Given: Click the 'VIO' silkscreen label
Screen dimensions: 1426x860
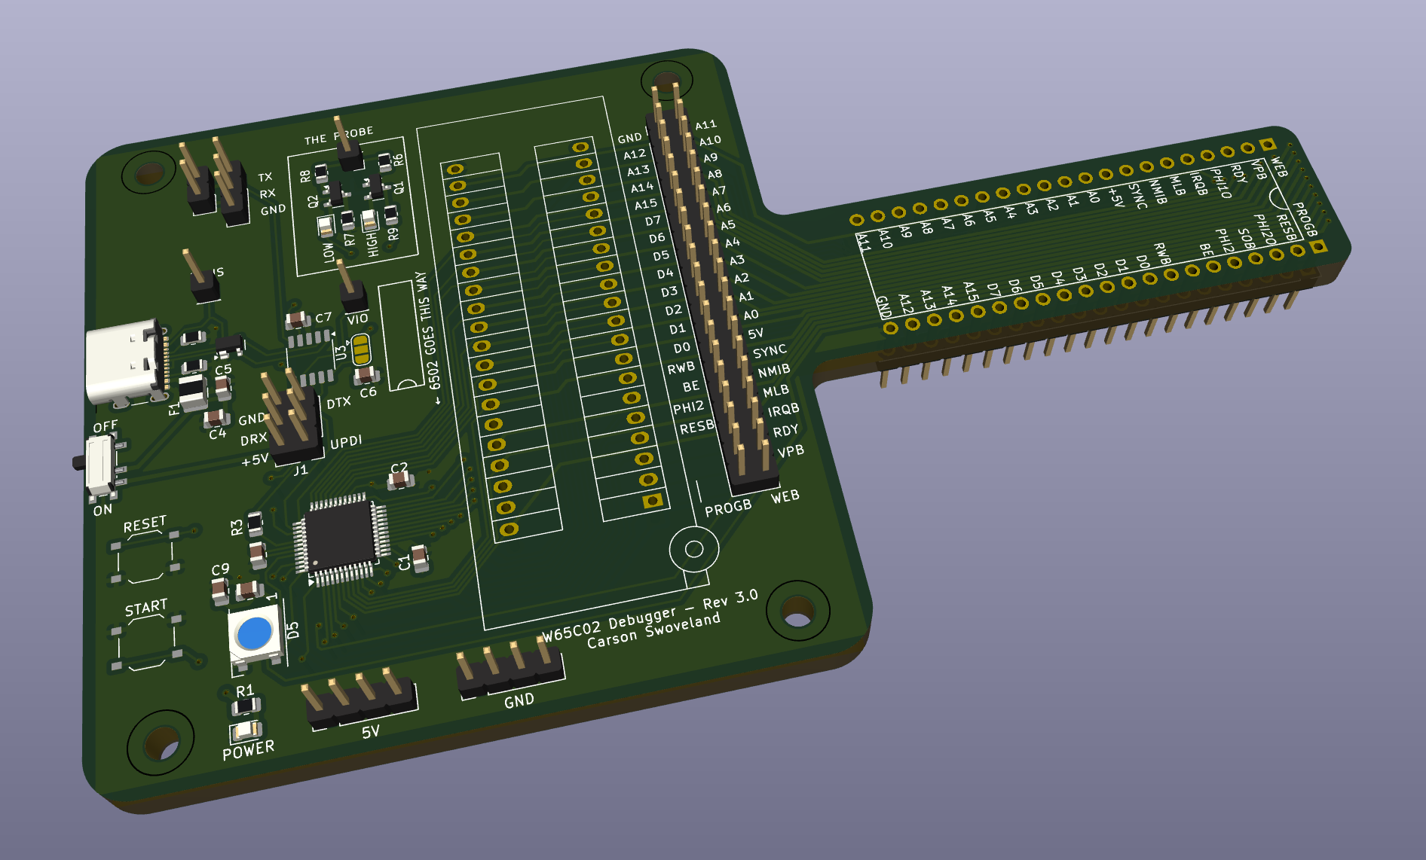Looking at the screenshot, I should 356,319.
